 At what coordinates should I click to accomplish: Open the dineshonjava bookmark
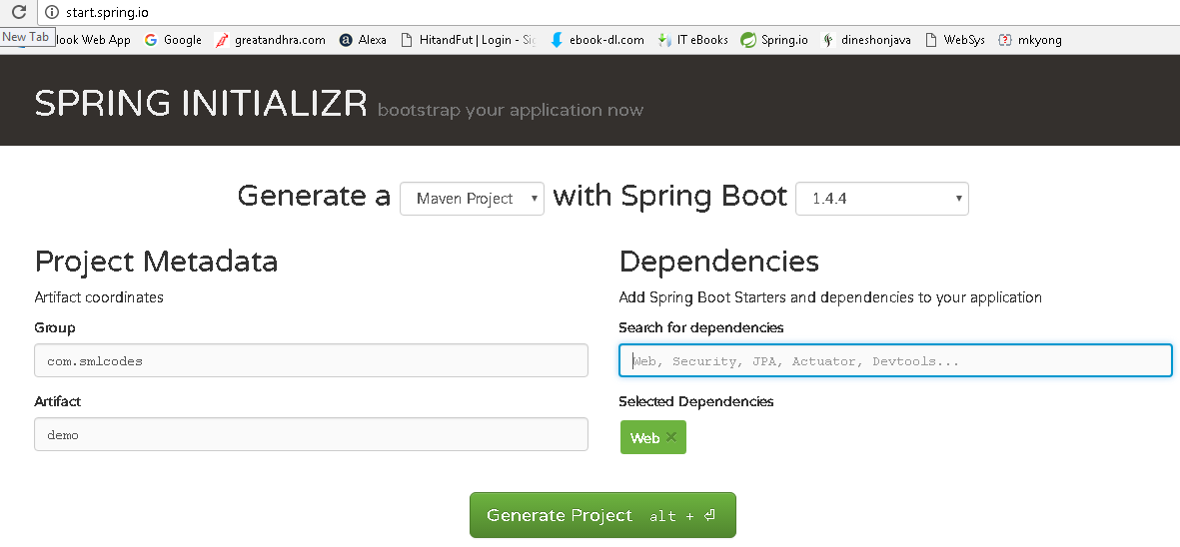tap(866, 40)
